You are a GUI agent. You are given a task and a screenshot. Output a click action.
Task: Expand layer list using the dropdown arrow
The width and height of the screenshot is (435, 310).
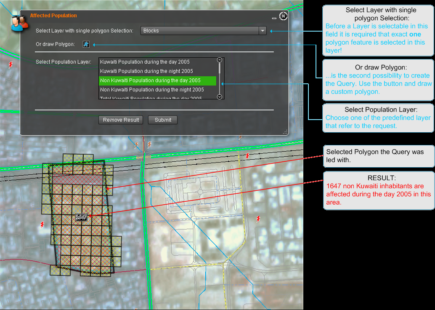click(x=263, y=31)
